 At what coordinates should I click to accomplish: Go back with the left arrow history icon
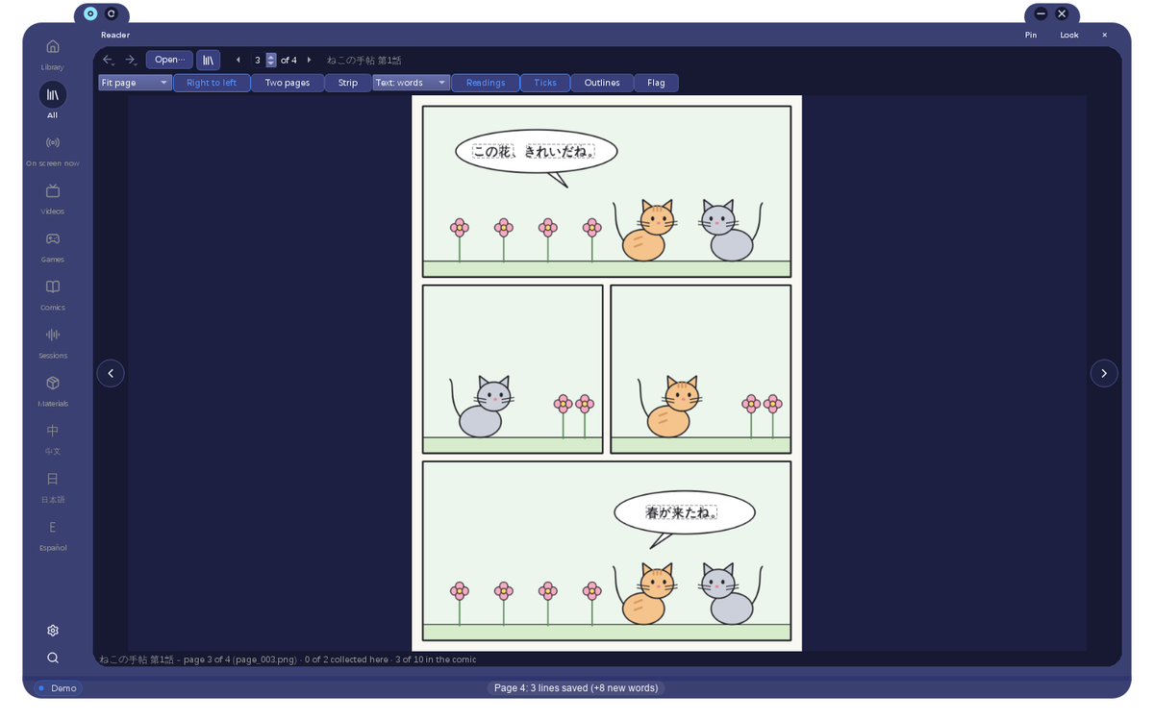pos(109,60)
